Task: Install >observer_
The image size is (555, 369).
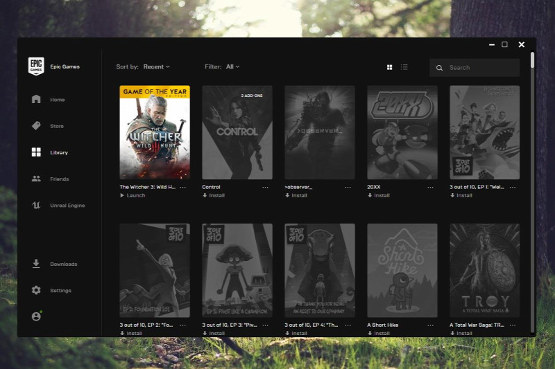Action: point(296,195)
